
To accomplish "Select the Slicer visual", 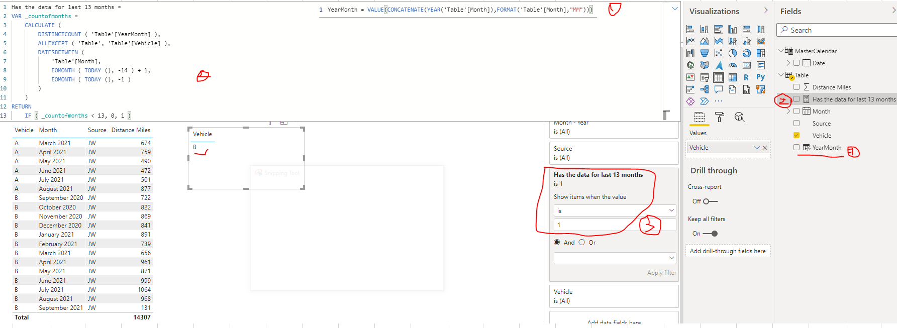I will (705, 77).
